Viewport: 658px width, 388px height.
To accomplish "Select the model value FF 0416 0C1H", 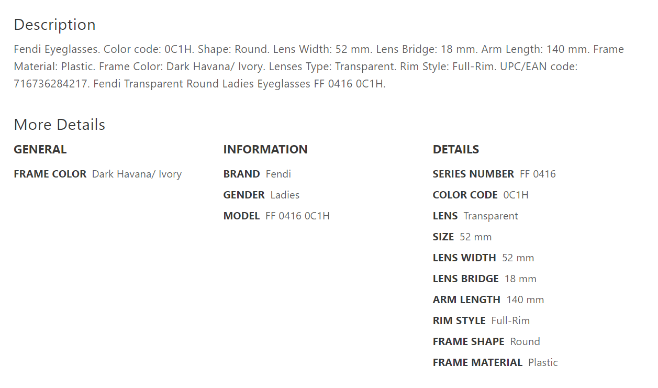I will (297, 216).
